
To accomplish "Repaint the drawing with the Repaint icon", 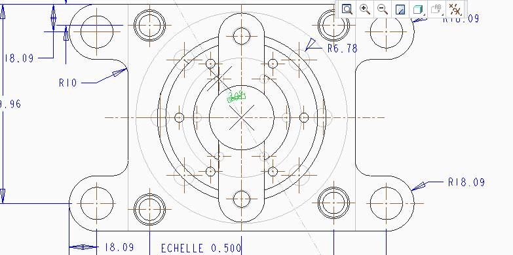I will [400, 9].
